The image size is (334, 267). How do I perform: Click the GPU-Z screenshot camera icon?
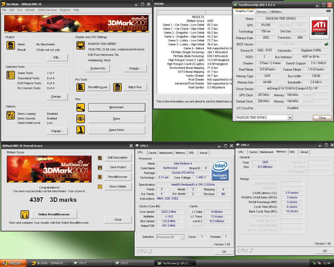[x=328, y=11]
